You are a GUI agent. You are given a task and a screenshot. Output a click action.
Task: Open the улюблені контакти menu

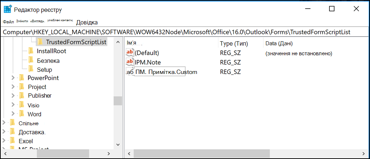point(60,20)
